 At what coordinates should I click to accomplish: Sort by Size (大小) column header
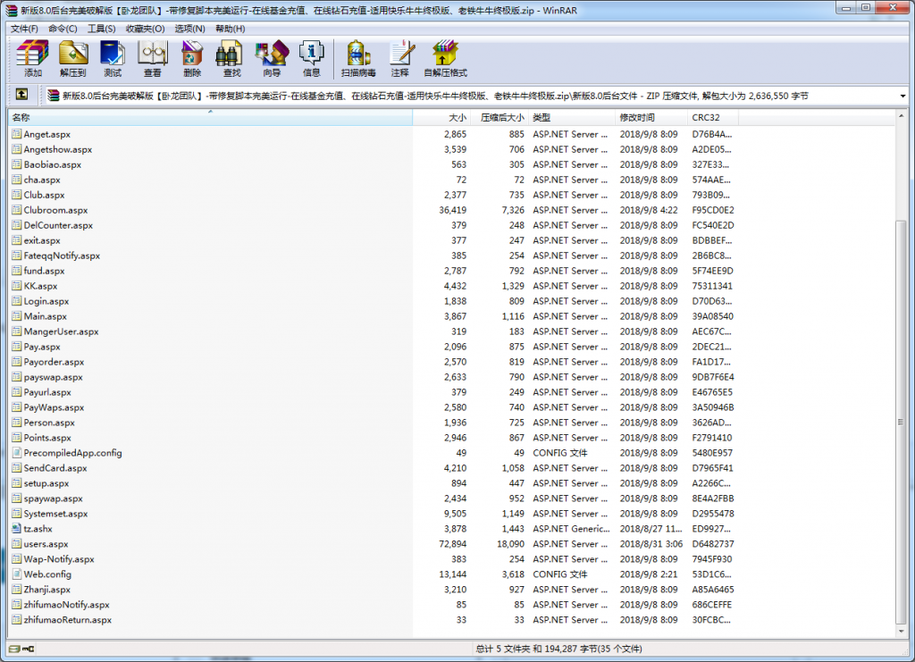(441, 118)
